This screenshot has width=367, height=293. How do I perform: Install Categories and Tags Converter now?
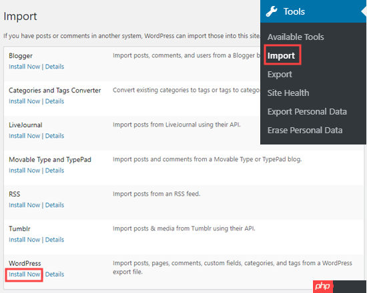(x=24, y=101)
